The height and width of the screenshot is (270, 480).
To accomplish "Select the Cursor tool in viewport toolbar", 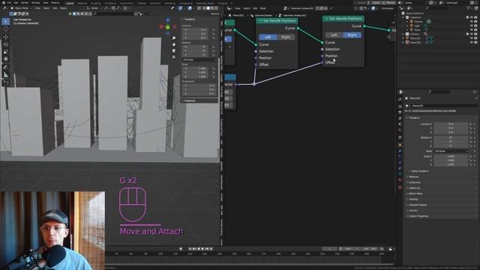I will tap(6, 28).
